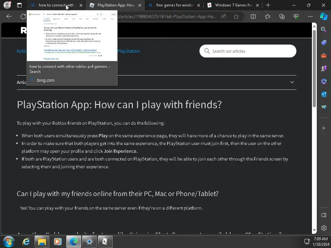This screenshot has height=248, width=331.
Task: Click the page scroll up arrow
Action: coord(314,26)
